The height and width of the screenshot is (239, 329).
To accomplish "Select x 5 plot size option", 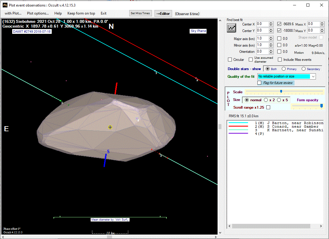I will 279,100.
